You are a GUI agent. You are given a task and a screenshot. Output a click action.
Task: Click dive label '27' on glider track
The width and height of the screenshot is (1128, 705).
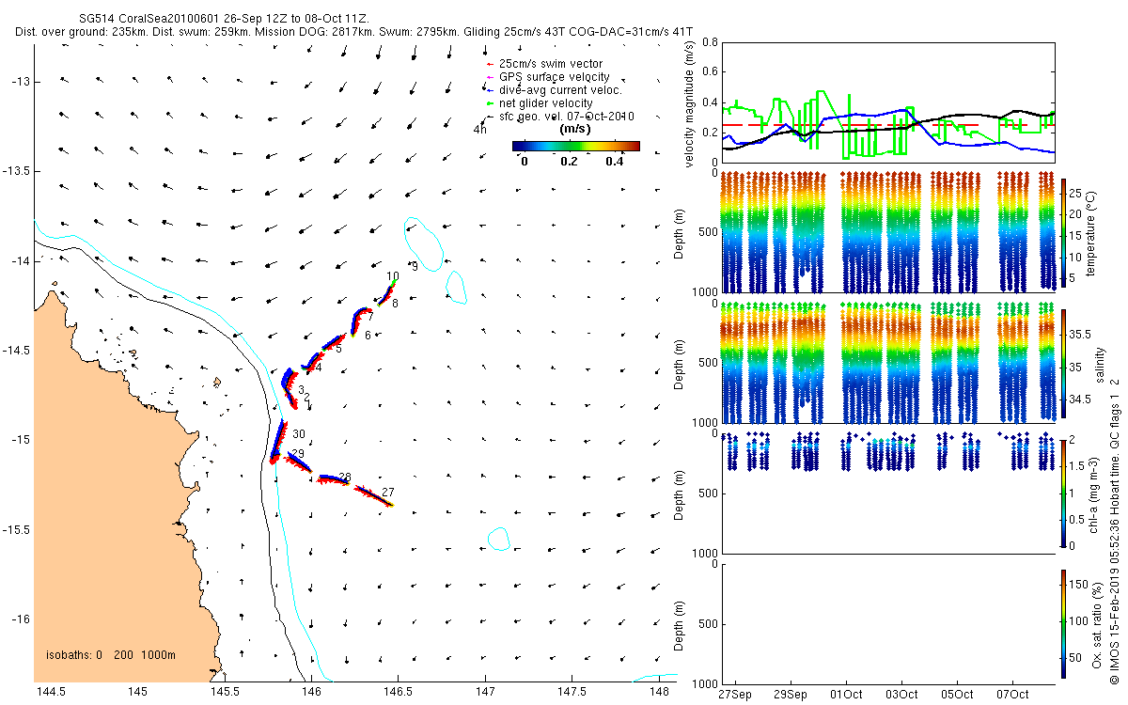[388, 493]
